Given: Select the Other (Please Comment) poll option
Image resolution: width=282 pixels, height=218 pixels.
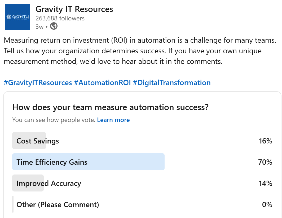Looking at the screenshot, I should pyautogui.click(x=58, y=204).
